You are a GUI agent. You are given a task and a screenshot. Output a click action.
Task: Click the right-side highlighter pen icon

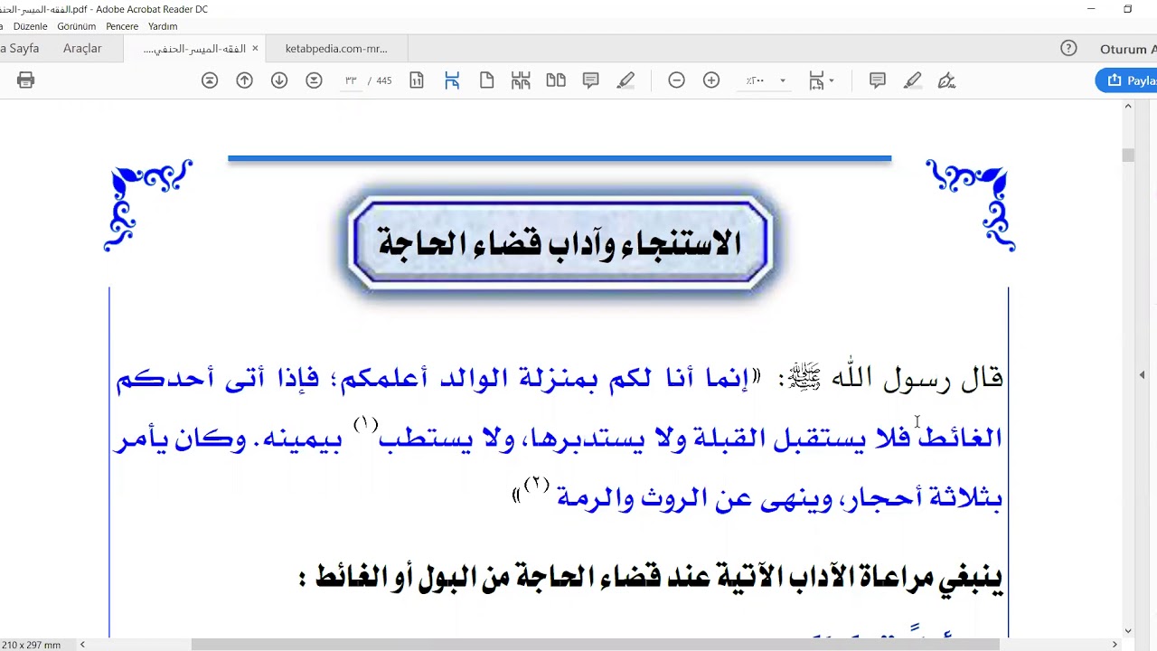tap(912, 80)
